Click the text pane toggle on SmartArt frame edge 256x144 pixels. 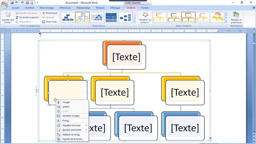[x=37, y=91]
